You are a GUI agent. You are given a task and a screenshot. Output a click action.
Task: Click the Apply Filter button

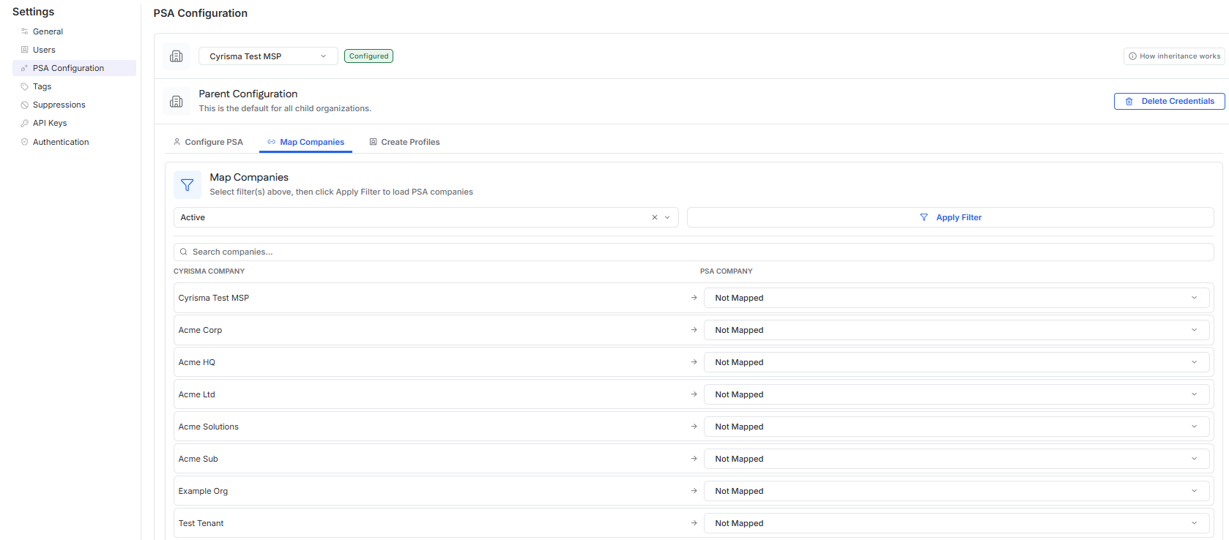[951, 217]
